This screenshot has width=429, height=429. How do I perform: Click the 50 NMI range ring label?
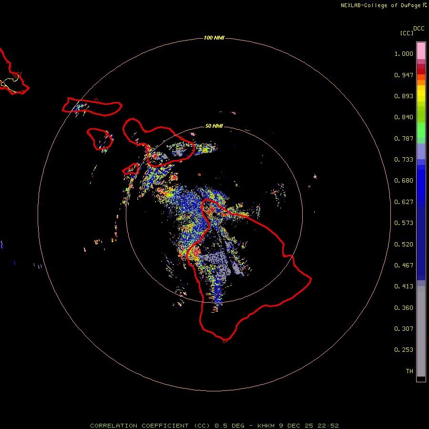[214, 126]
